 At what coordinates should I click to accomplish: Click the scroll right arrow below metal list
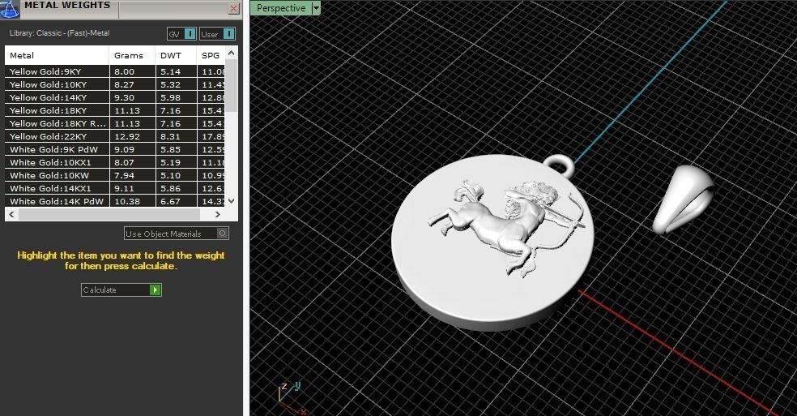[x=218, y=214]
